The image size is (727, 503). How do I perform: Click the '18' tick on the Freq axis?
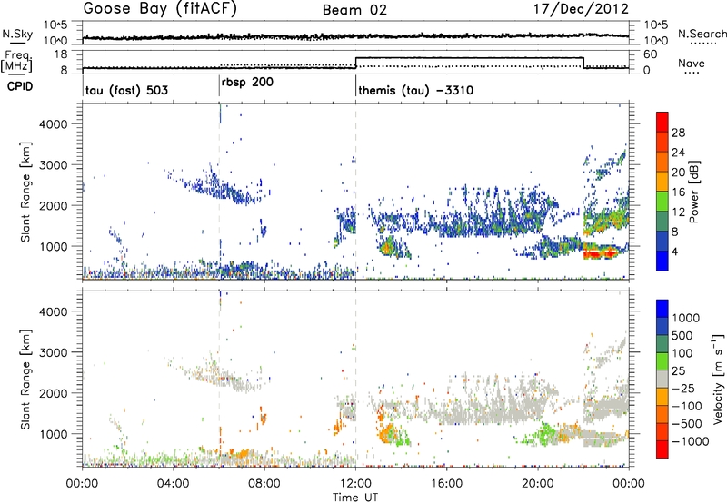[x=61, y=54]
